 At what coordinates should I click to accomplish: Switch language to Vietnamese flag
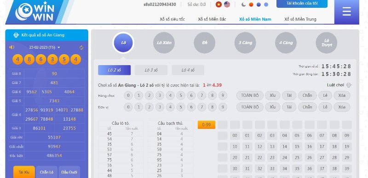tap(218, 5)
